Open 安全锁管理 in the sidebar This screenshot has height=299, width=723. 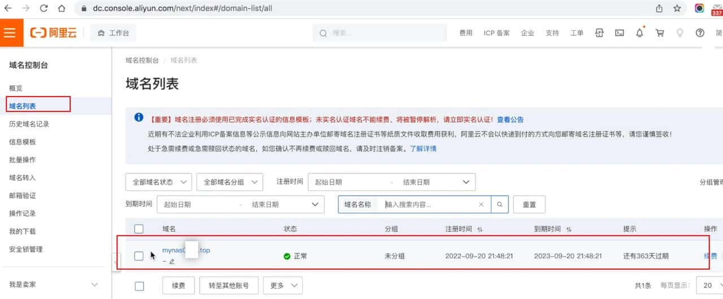[x=26, y=249]
